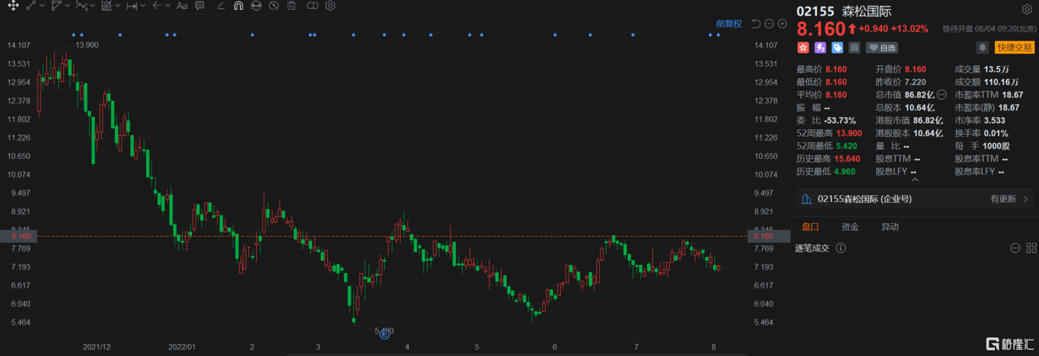This screenshot has width=1039, height=356.
Task: Open quote panel settings gear icon
Action: (x=1027, y=10)
